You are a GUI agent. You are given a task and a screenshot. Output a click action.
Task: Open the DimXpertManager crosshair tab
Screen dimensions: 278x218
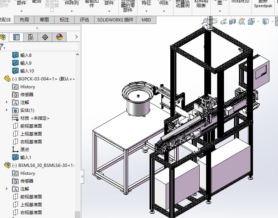45,37
